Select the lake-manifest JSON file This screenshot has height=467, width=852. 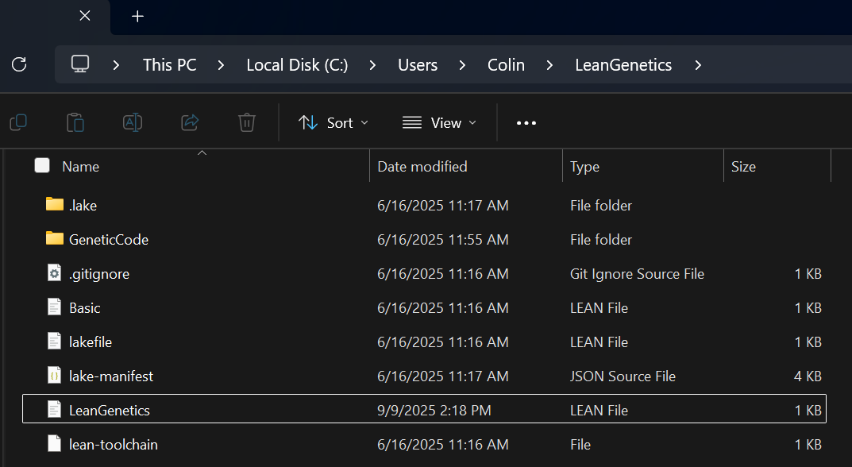pyautogui.click(x=111, y=376)
